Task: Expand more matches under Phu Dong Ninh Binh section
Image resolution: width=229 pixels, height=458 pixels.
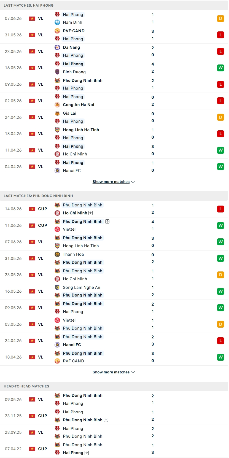Action: (x=114, y=372)
